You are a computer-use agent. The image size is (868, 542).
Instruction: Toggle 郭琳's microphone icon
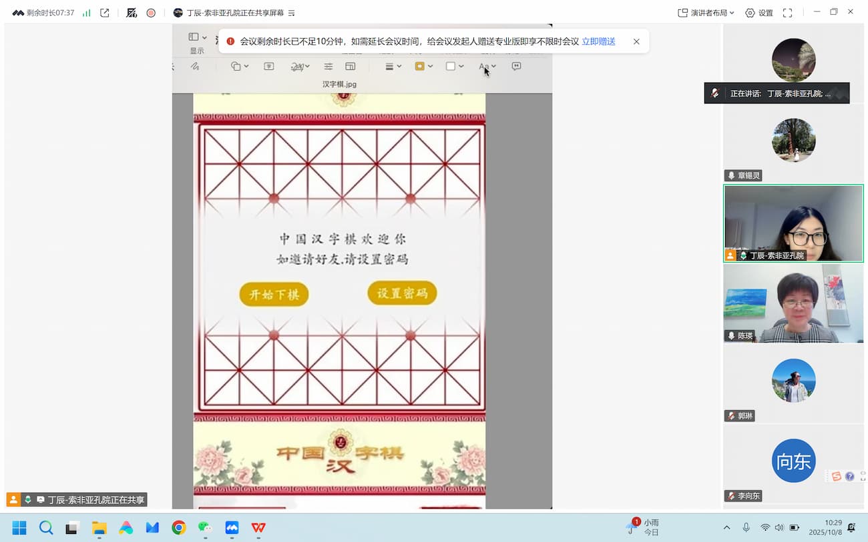click(x=730, y=415)
